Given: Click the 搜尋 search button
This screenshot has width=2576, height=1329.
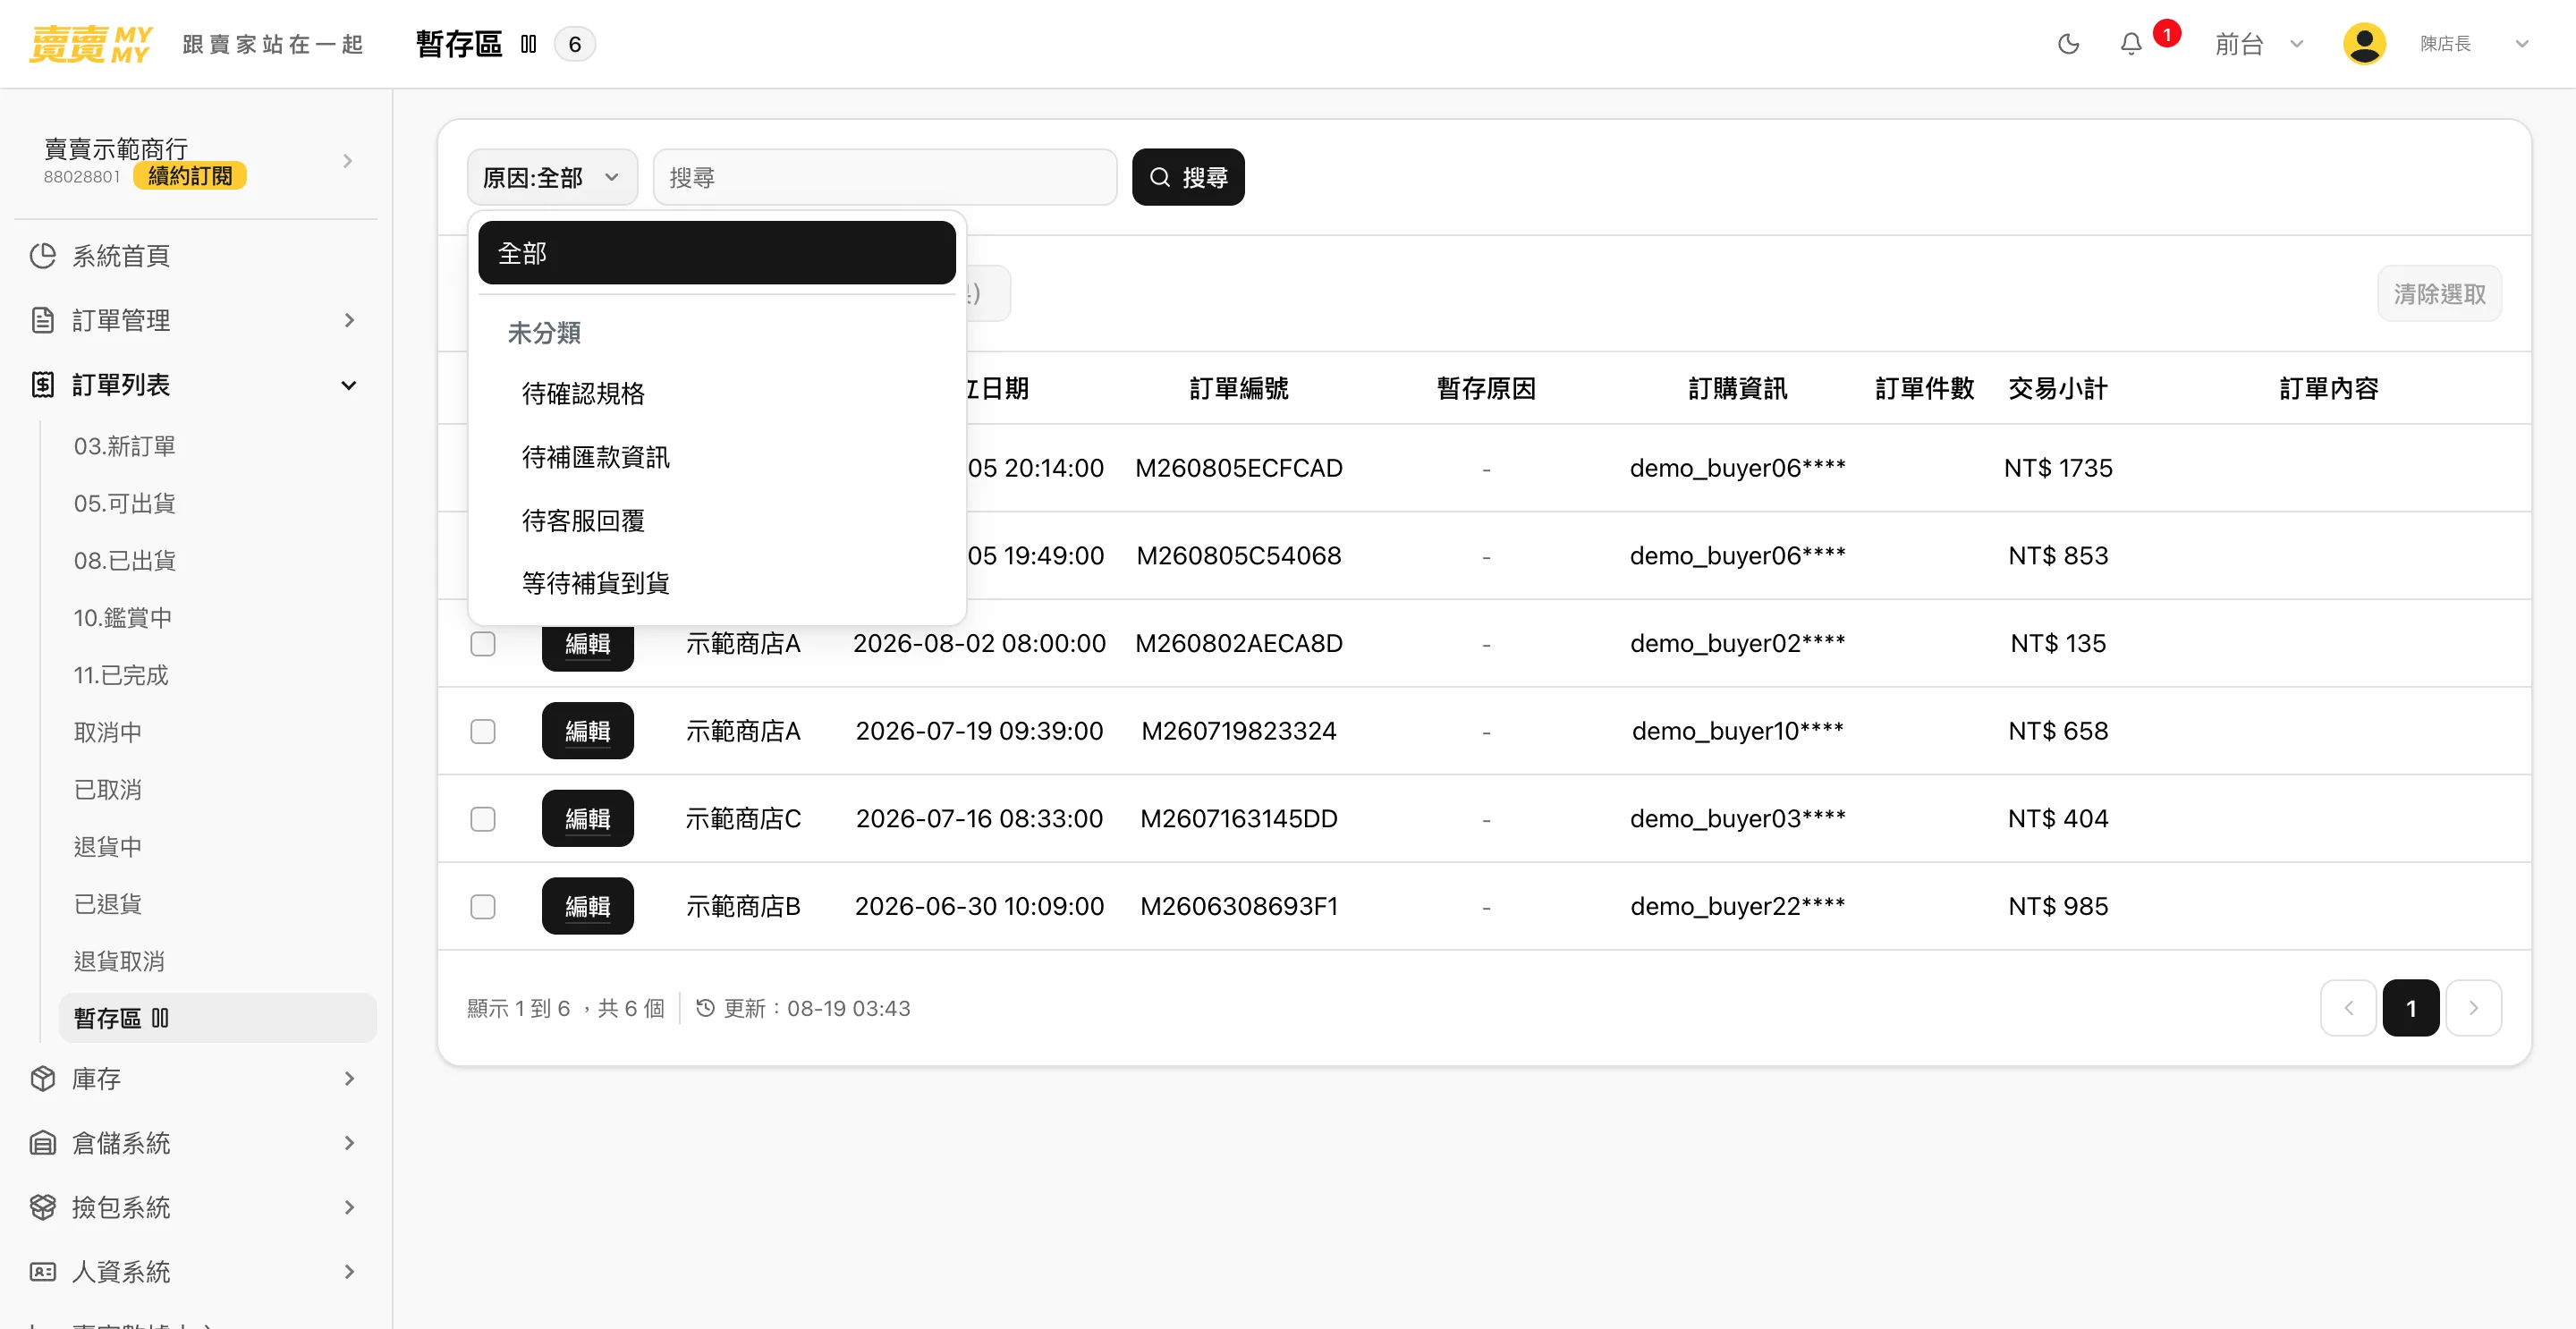Looking at the screenshot, I should pos(1188,177).
